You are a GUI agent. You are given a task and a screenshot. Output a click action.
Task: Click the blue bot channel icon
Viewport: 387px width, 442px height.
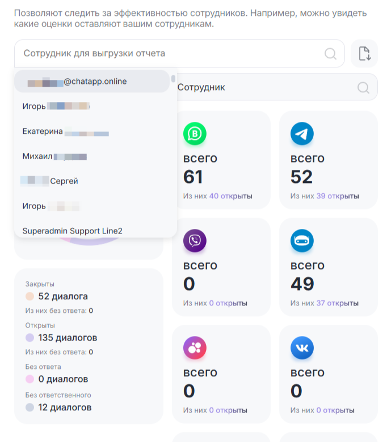(302, 241)
